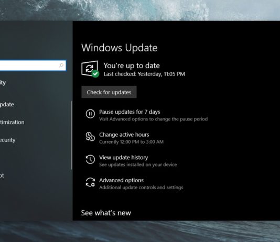The height and width of the screenshot is (242, 280).
Task: Open Pause updates for 7 days
Action: pos(130,112)
